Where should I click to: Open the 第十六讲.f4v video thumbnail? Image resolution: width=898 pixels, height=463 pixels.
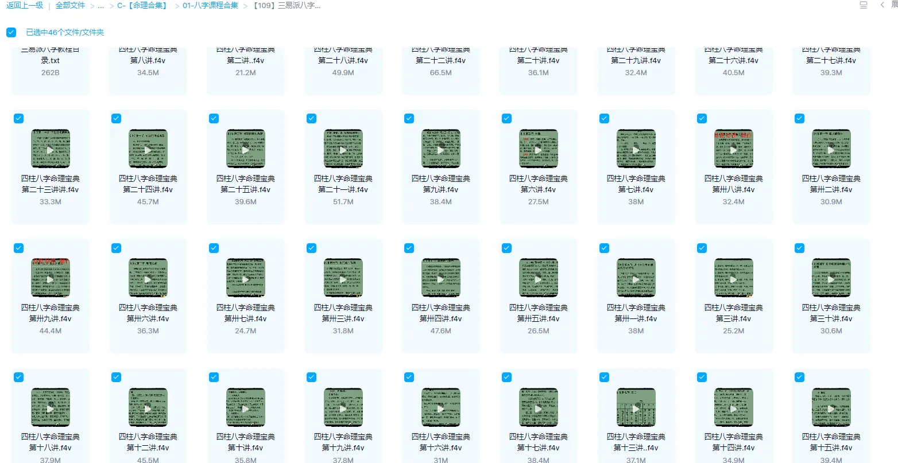[441, 407]
